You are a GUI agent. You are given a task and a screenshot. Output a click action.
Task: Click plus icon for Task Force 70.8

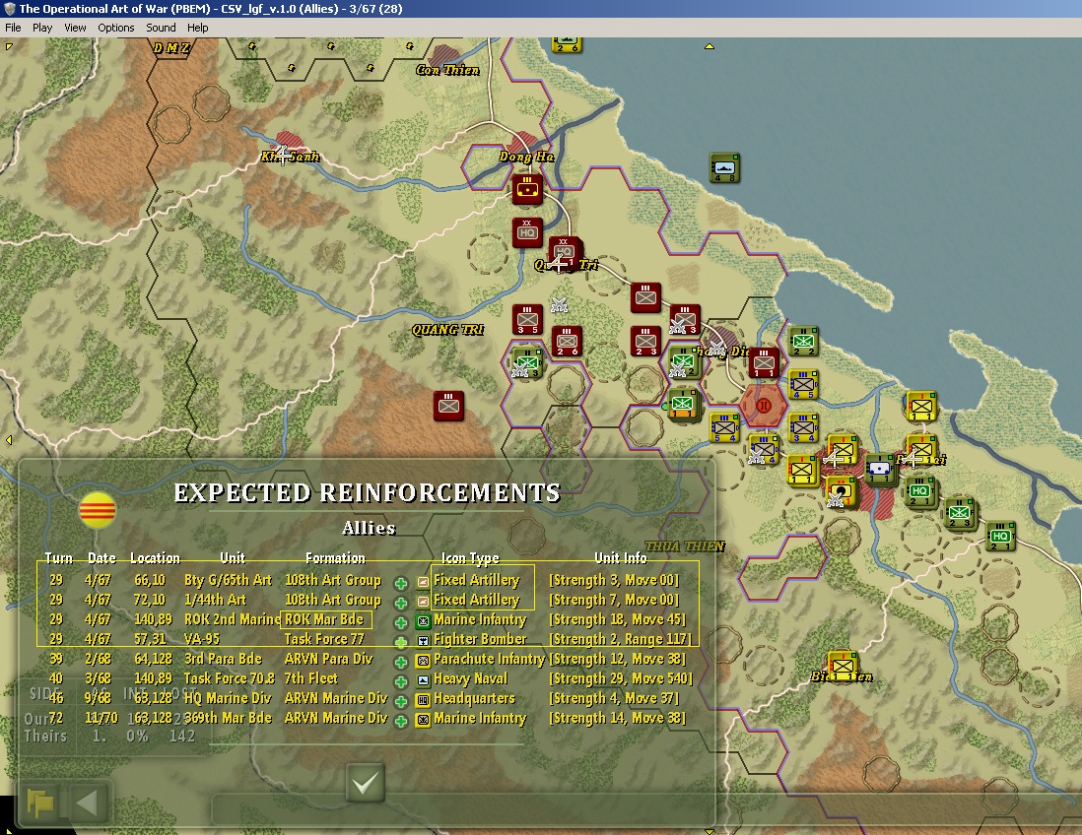[400, 681]
